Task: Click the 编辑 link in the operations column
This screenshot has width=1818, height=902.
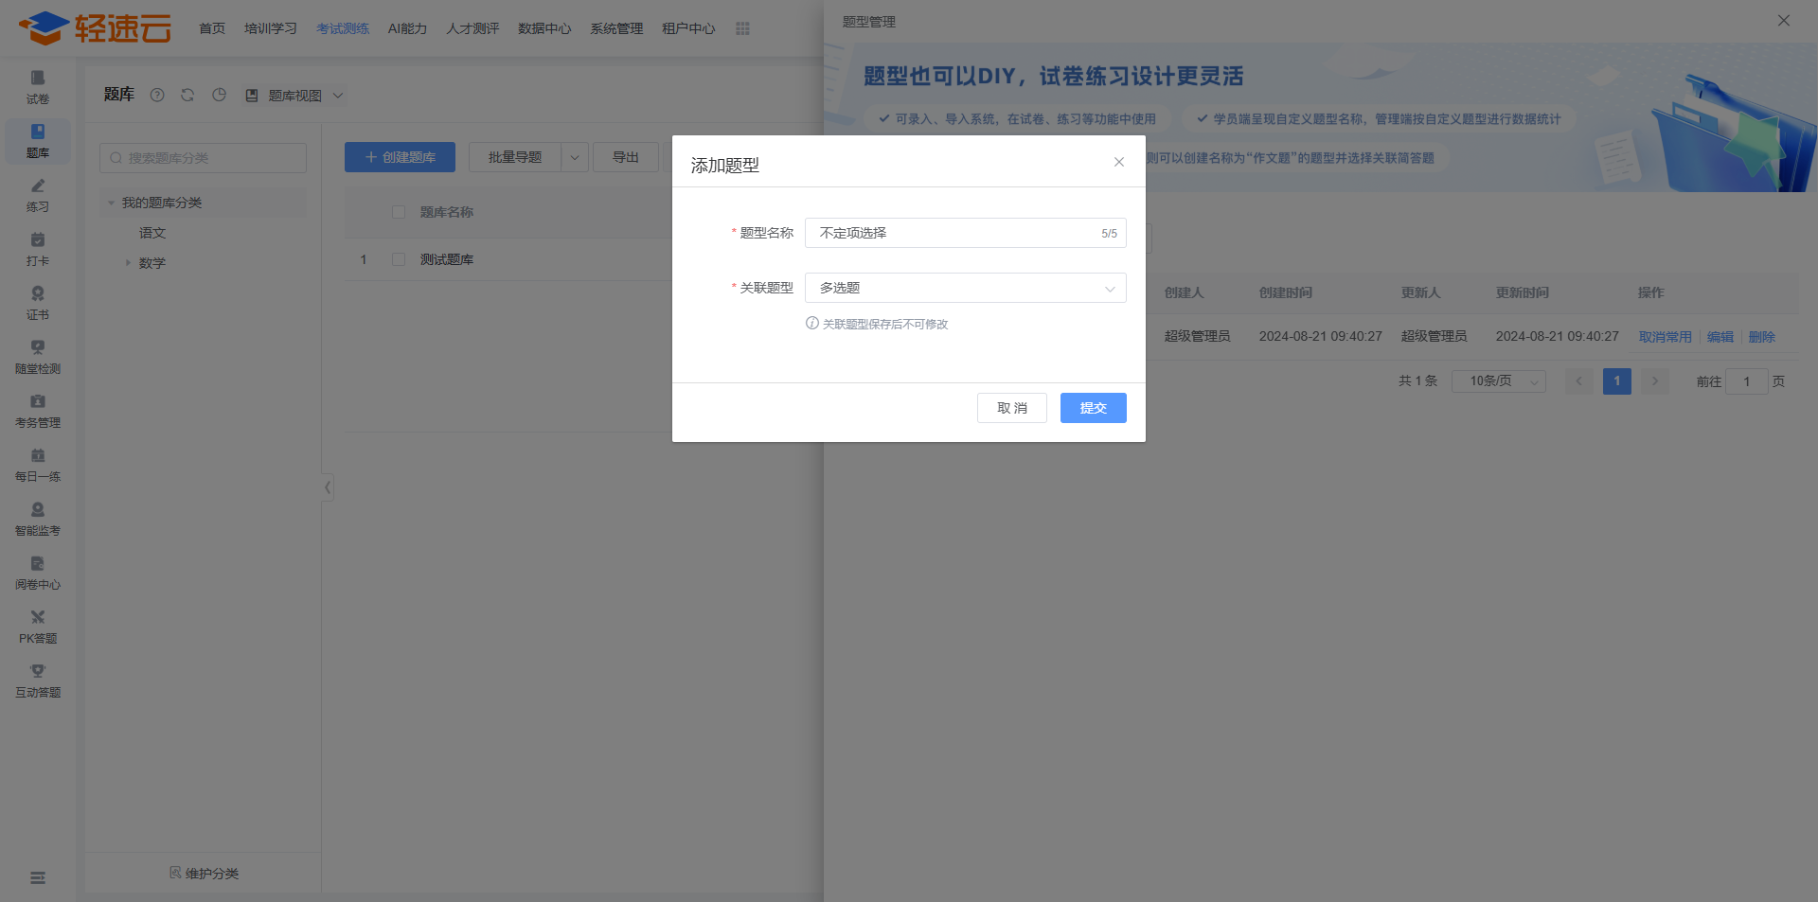Action: click(1720, 337)
